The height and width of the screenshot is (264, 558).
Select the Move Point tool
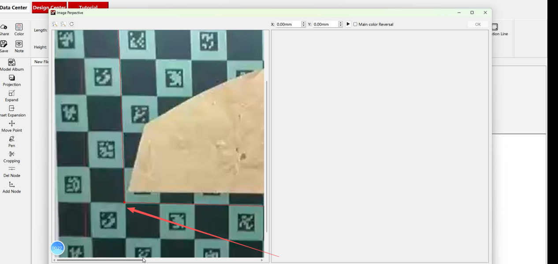[12, 126]
